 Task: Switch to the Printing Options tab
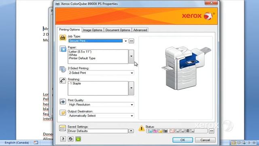click(x=69, y=30)
